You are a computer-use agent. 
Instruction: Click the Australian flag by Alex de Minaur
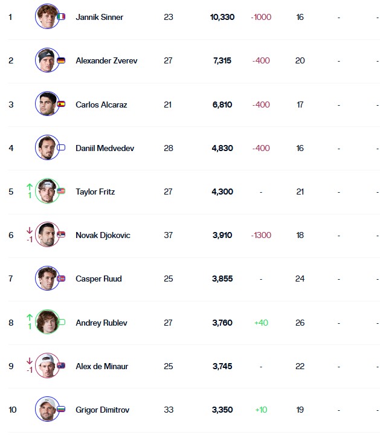click(x=61, y=366)
